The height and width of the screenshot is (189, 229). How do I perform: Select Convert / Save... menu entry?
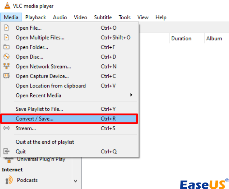69,118
